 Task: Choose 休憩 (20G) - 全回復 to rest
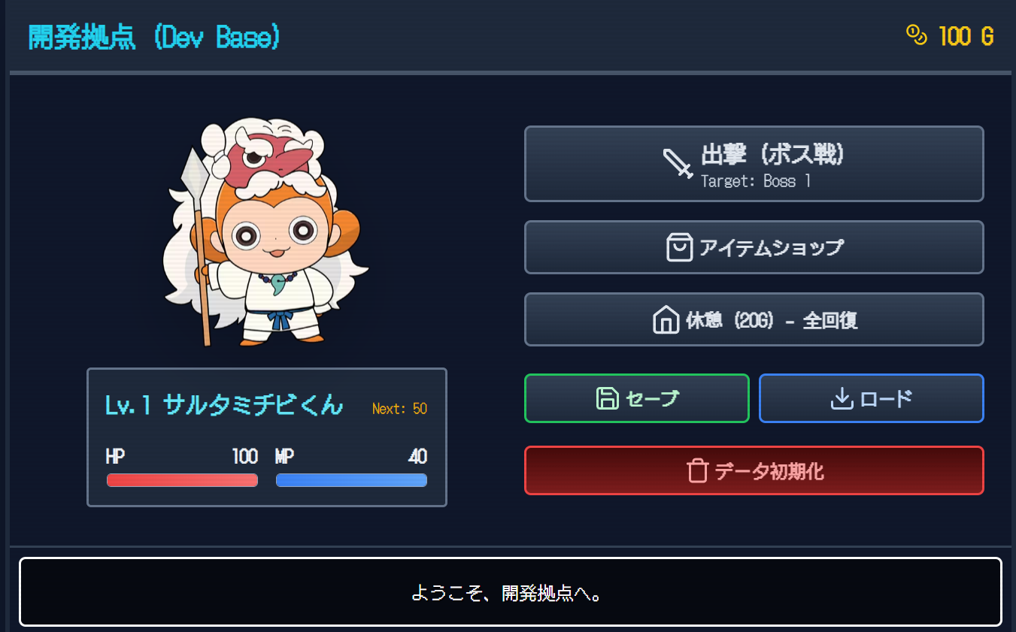[x=754, y=319]
